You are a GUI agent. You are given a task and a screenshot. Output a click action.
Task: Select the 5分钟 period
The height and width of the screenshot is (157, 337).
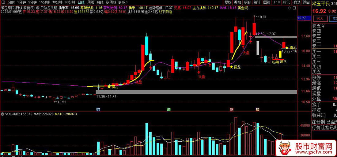point(32,2)
